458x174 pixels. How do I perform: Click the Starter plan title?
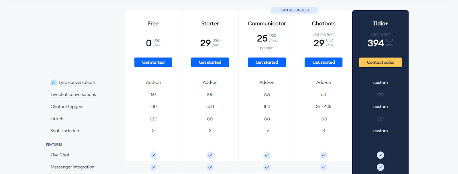pos(210,23)
